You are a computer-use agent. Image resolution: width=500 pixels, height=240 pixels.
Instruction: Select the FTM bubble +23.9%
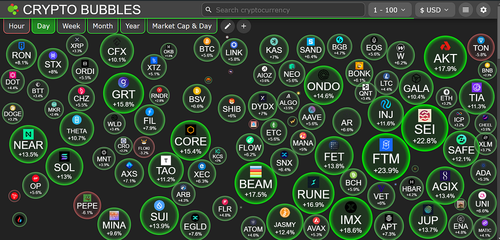click(386, 157)
